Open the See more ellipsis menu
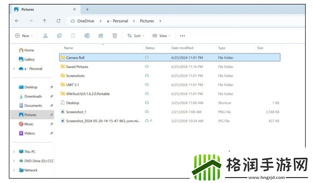 click(x=182, y=36)
